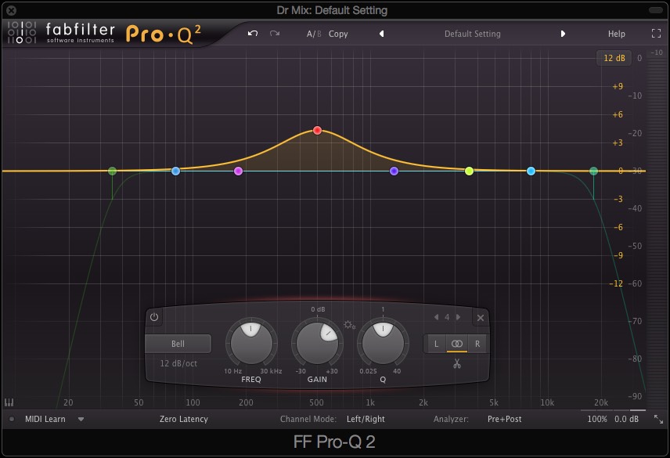This screenshot has height=458, width=670.
Task: Open the MIDI Learn dropdown arrow
Action: [x=81, y=419]
